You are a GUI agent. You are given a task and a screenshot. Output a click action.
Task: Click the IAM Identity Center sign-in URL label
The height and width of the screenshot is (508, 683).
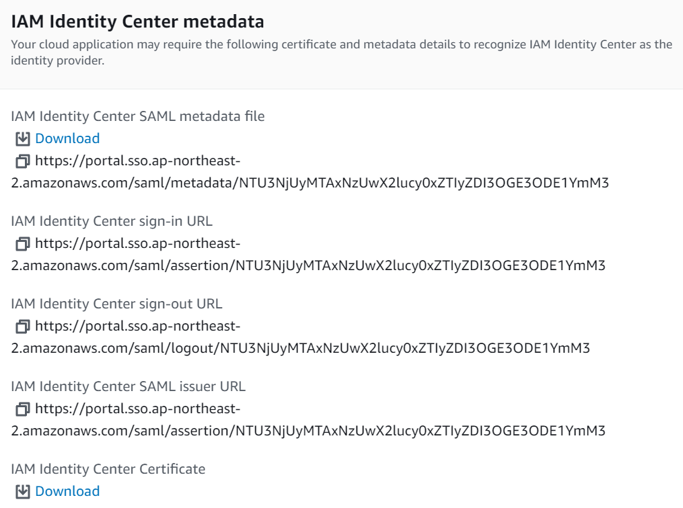112,221
